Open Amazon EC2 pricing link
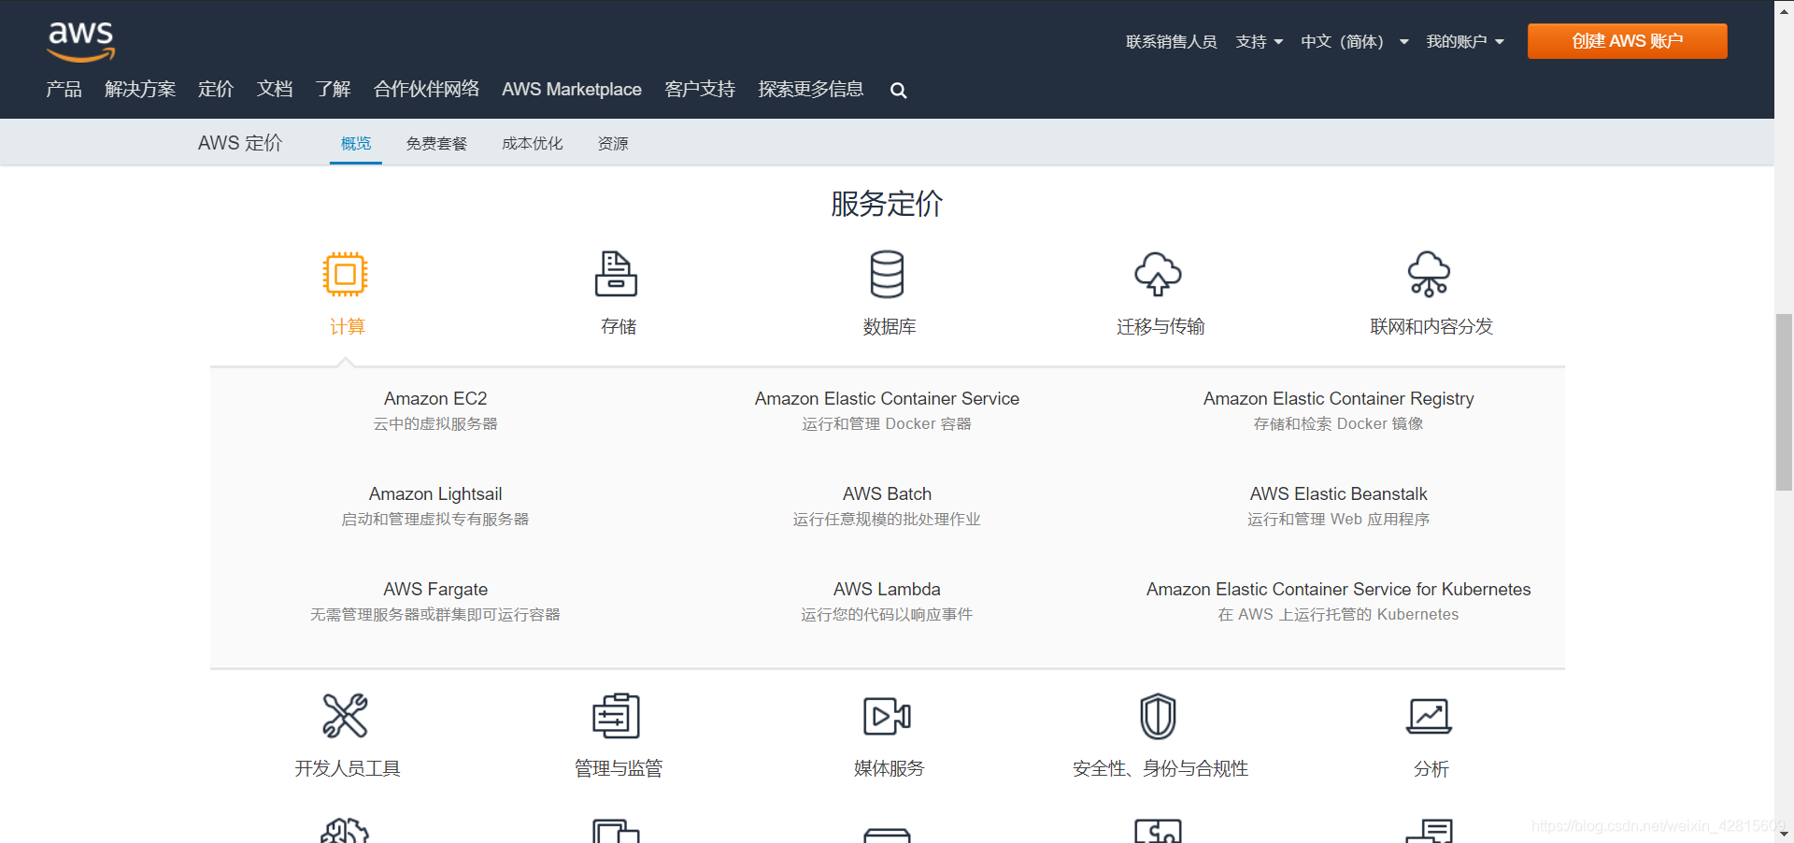1794x843 pixels. coord(435,398)
